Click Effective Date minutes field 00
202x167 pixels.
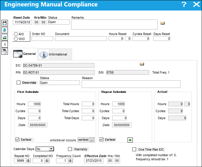pos(117,161)
